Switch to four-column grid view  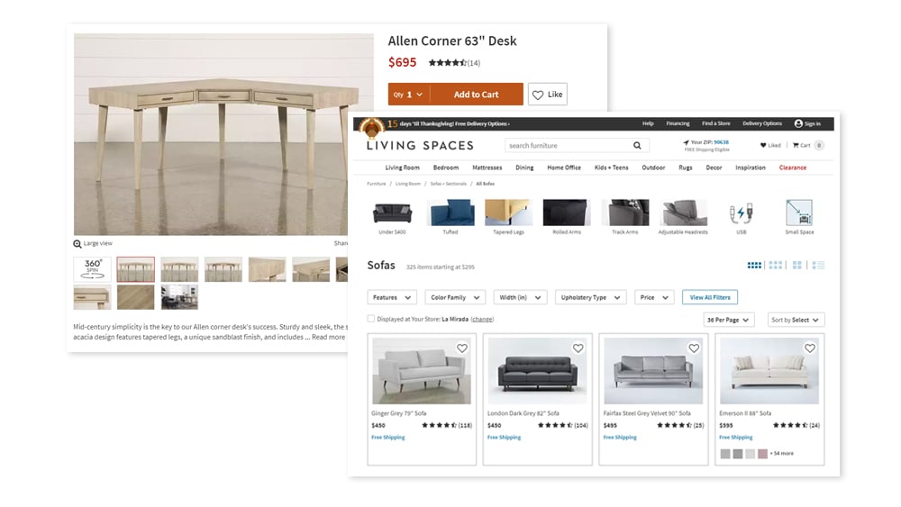click(754, 266)
